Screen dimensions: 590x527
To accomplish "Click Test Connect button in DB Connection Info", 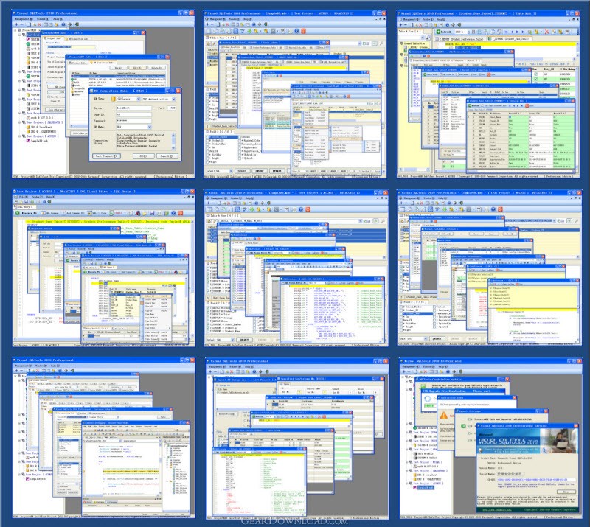I will (105, 156).
